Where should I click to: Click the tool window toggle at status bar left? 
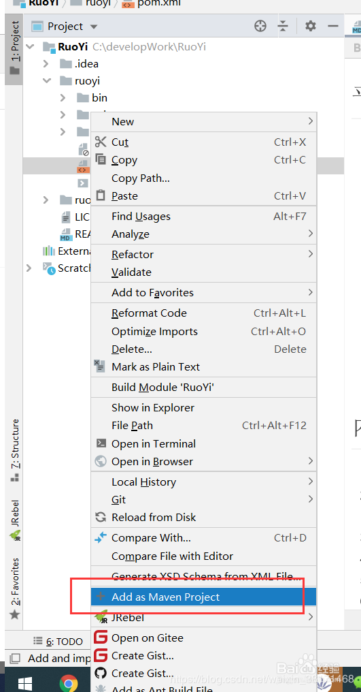[15, 659]
